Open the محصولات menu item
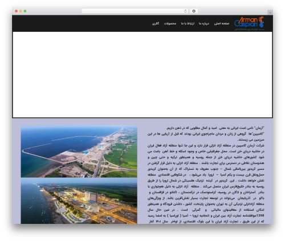The width and height of the screenshot is (285, 241). [x=170, y=23]
